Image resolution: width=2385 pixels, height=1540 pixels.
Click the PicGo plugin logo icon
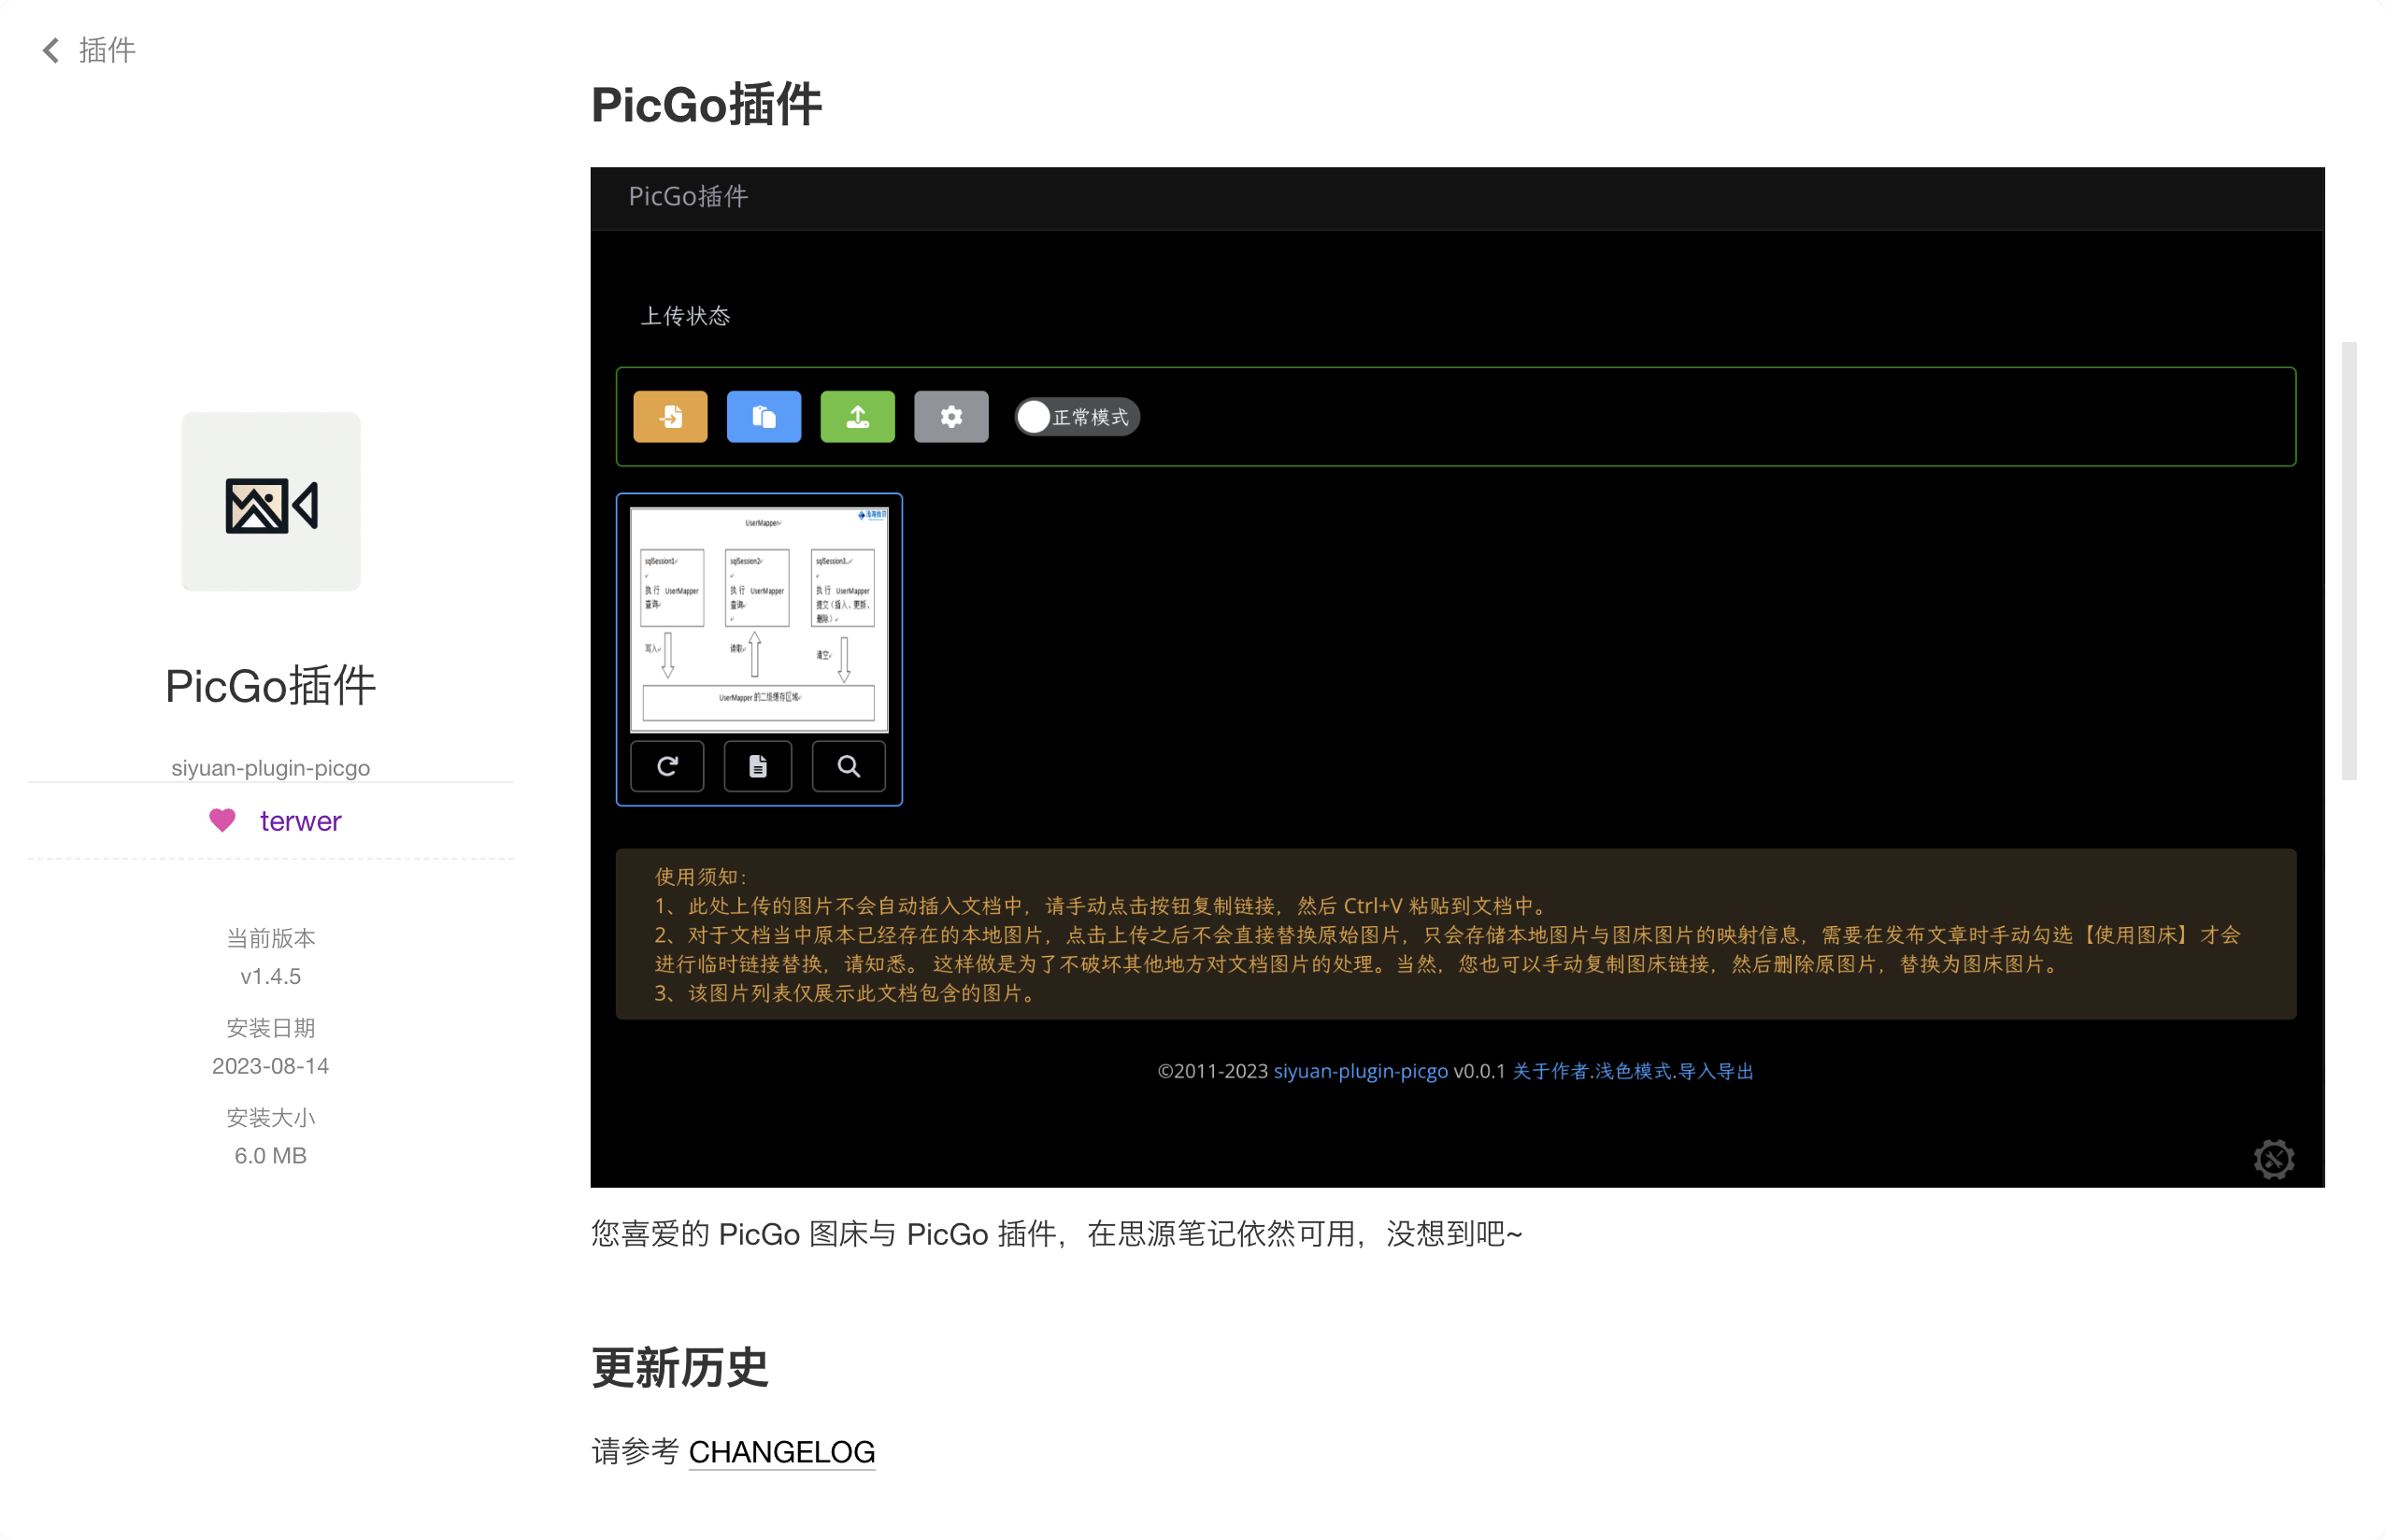(x=271, y=502)
